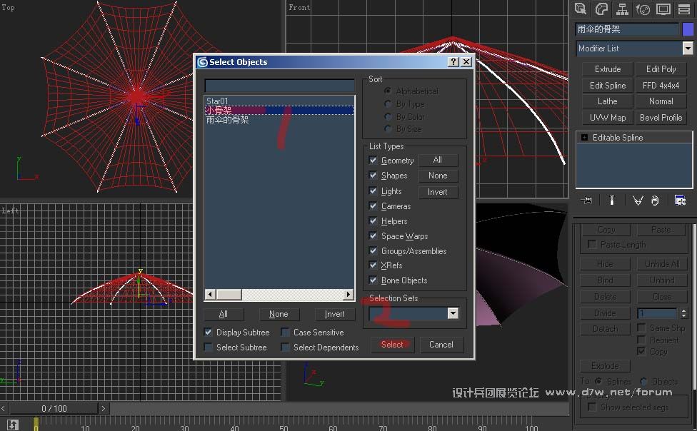The width and height of the screenshot is (697, 431).
Task: Open the Display command panel tab
Action: pyautogui.click(x=663, y=9)
